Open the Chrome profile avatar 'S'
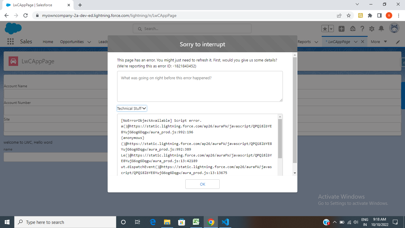The height and width of the screenshot is (228, 405). tap(389, 15)
